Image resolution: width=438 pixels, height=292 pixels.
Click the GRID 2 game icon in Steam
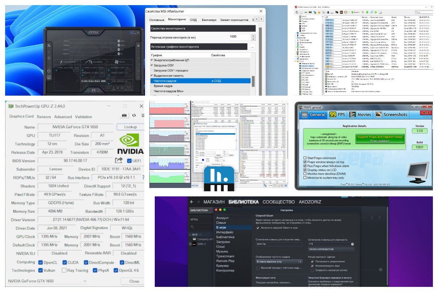tap(195, 244)
